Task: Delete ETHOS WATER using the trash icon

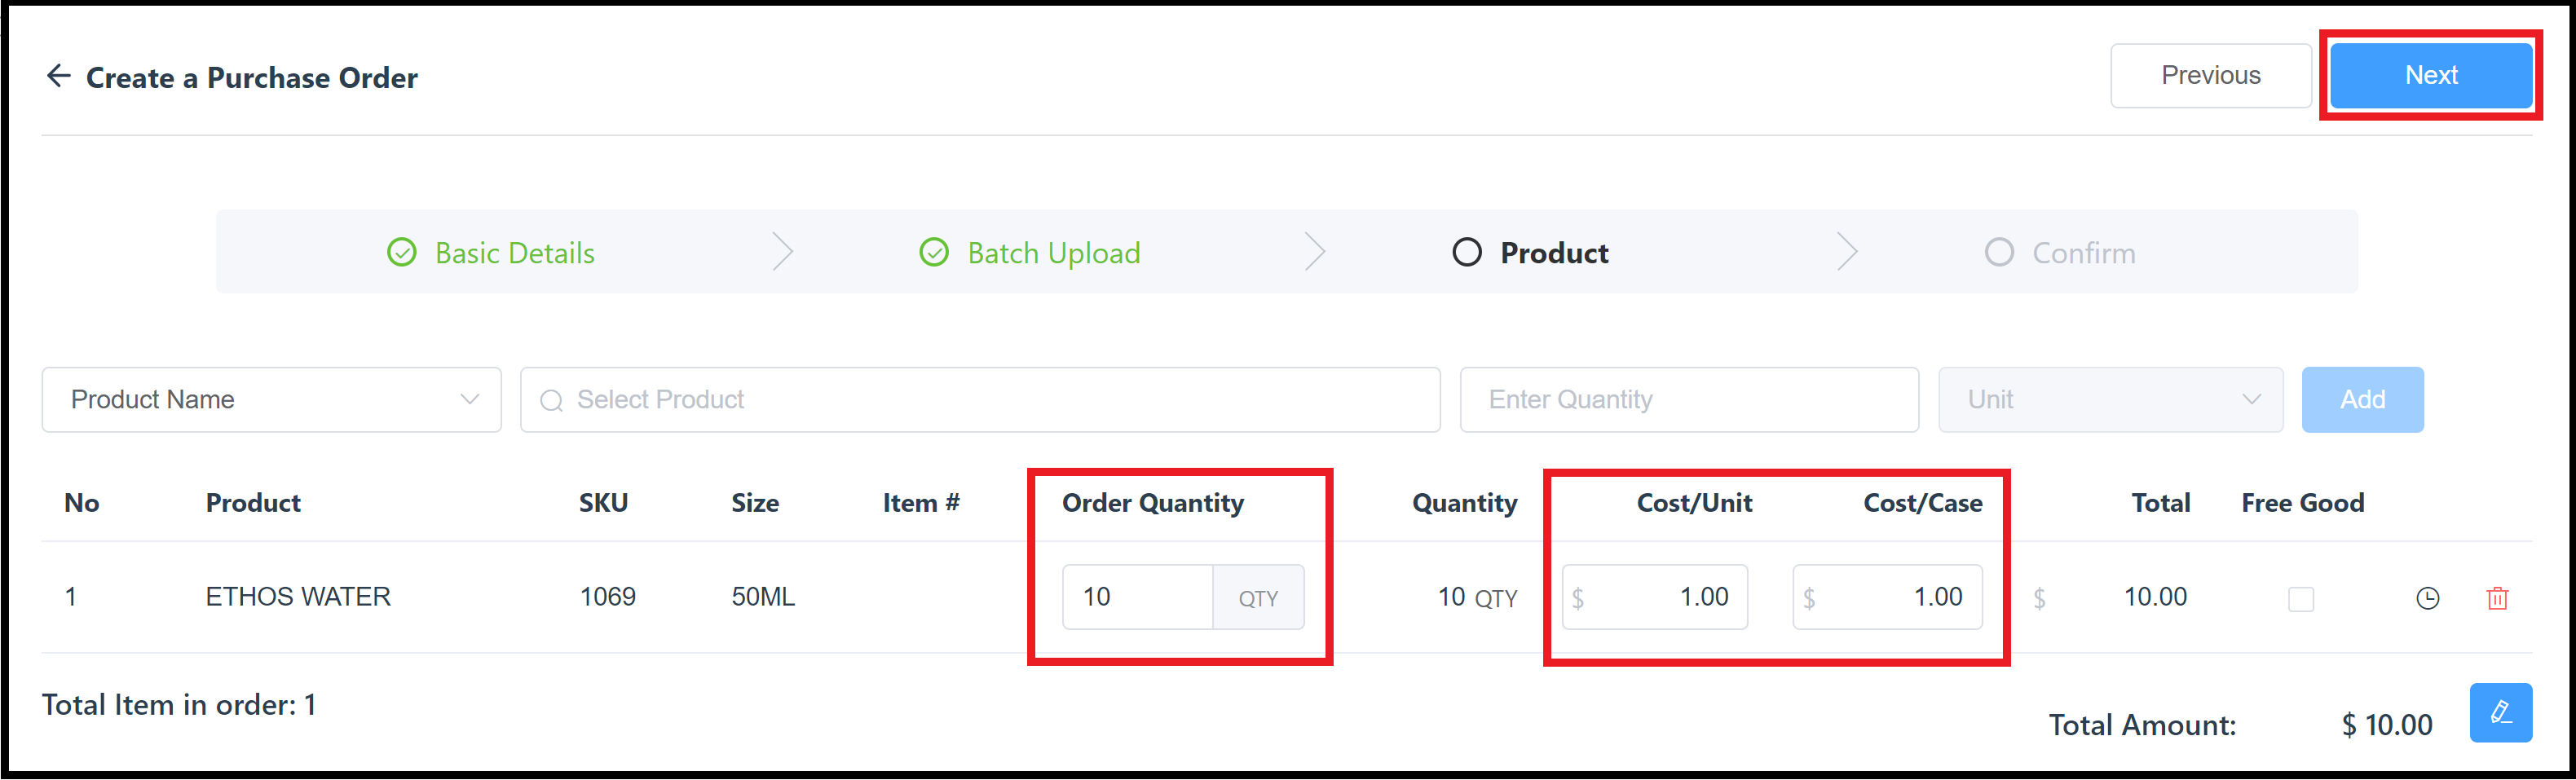Action: pyautogui.click(x=2498, y=598)
